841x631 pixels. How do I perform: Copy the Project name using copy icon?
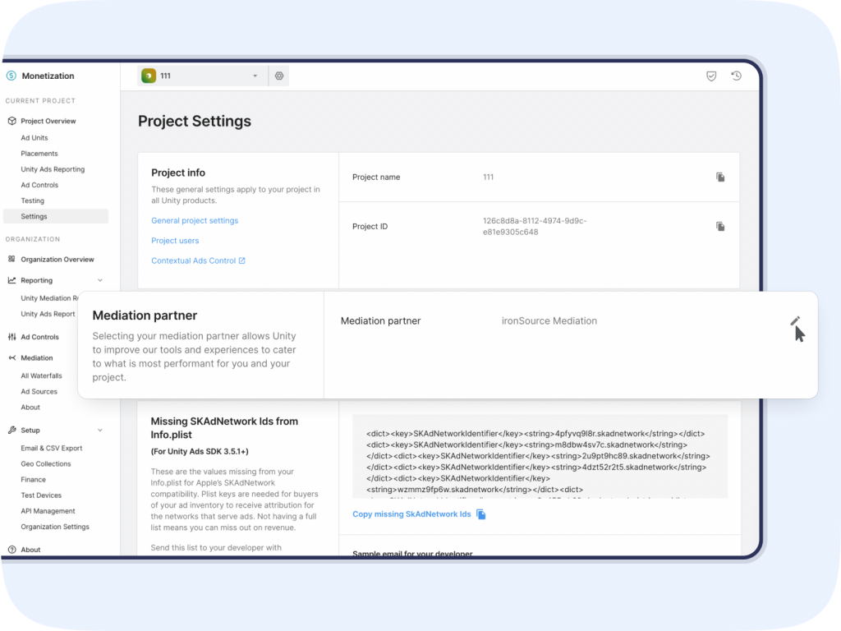(720, 177)
